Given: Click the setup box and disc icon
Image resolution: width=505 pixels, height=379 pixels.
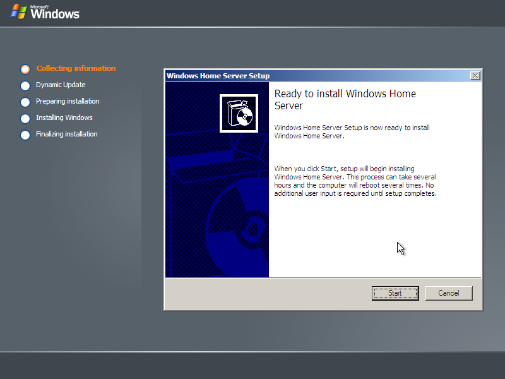Looking at the screenshot, I should (239, 113).
